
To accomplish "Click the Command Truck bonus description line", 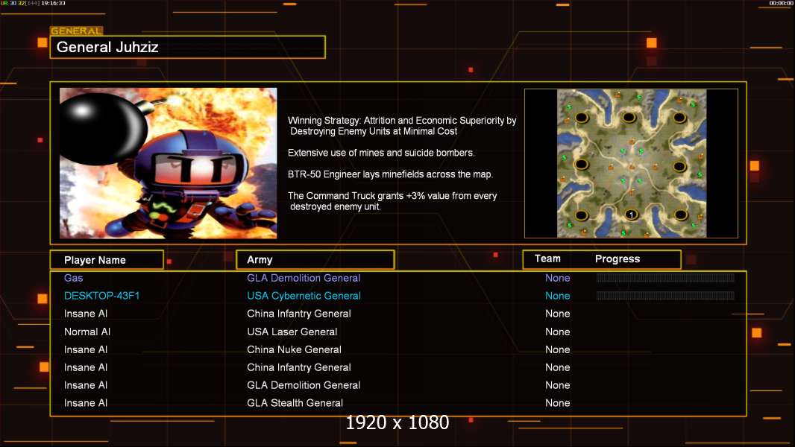I will pyautogui.click(x=392, y=201).
